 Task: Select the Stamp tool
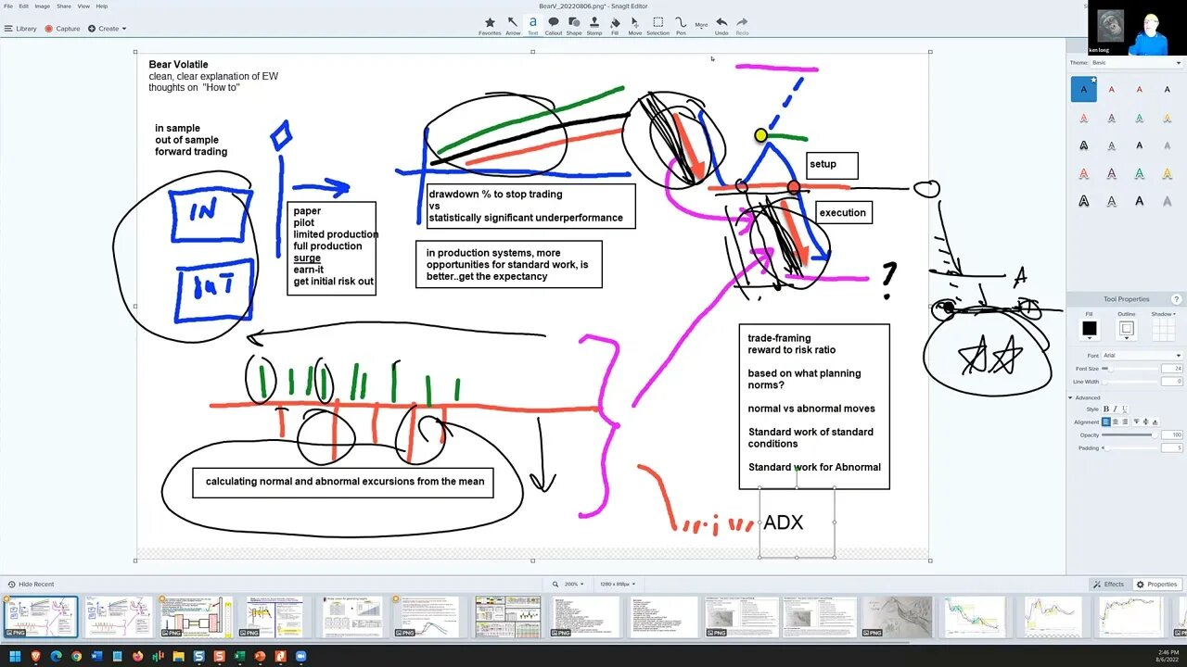pyautogui.click(x=594, y=25)
